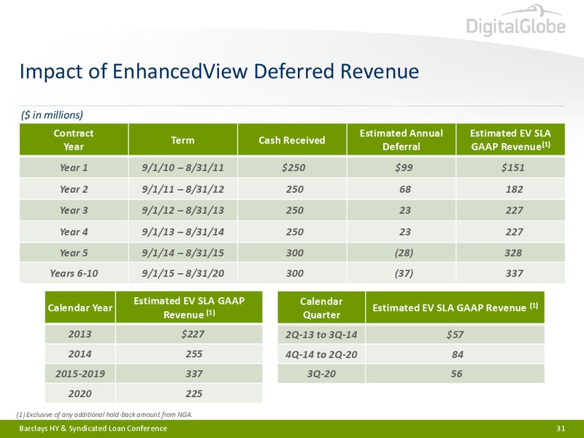
Task: Click the term "9/1/10 – 8/31/11"
Action: [183, 168]
